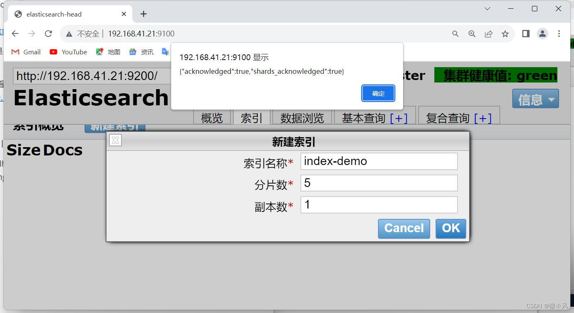This screenshot has height=313, width=574.
Task: Open a new browser tab
Action: (143, 14)
